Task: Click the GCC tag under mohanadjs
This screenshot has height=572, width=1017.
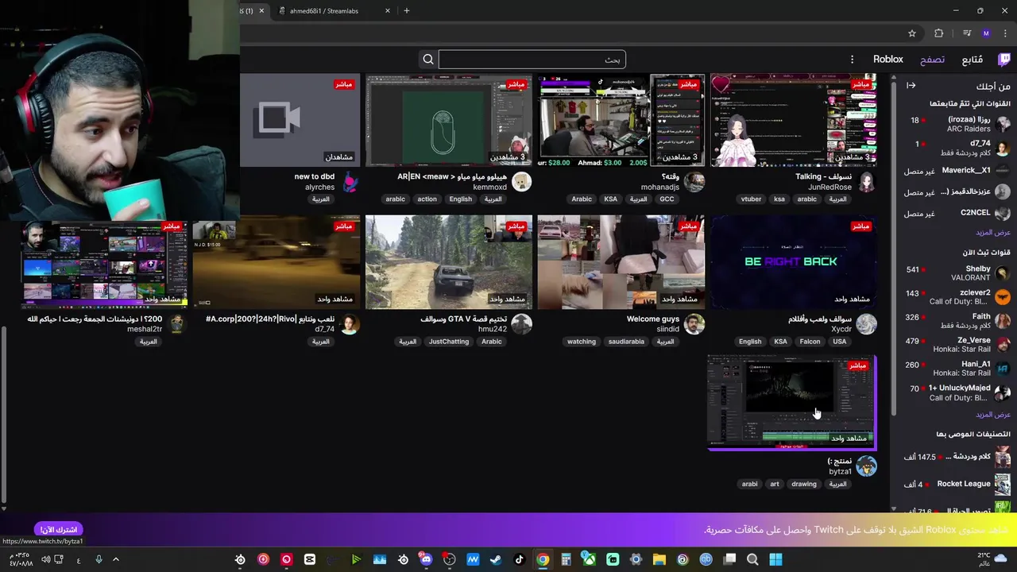Action: (x=667, y=199)
